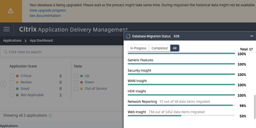
Task: Check the Up state checkbox
Action: (x=76, y=76)
